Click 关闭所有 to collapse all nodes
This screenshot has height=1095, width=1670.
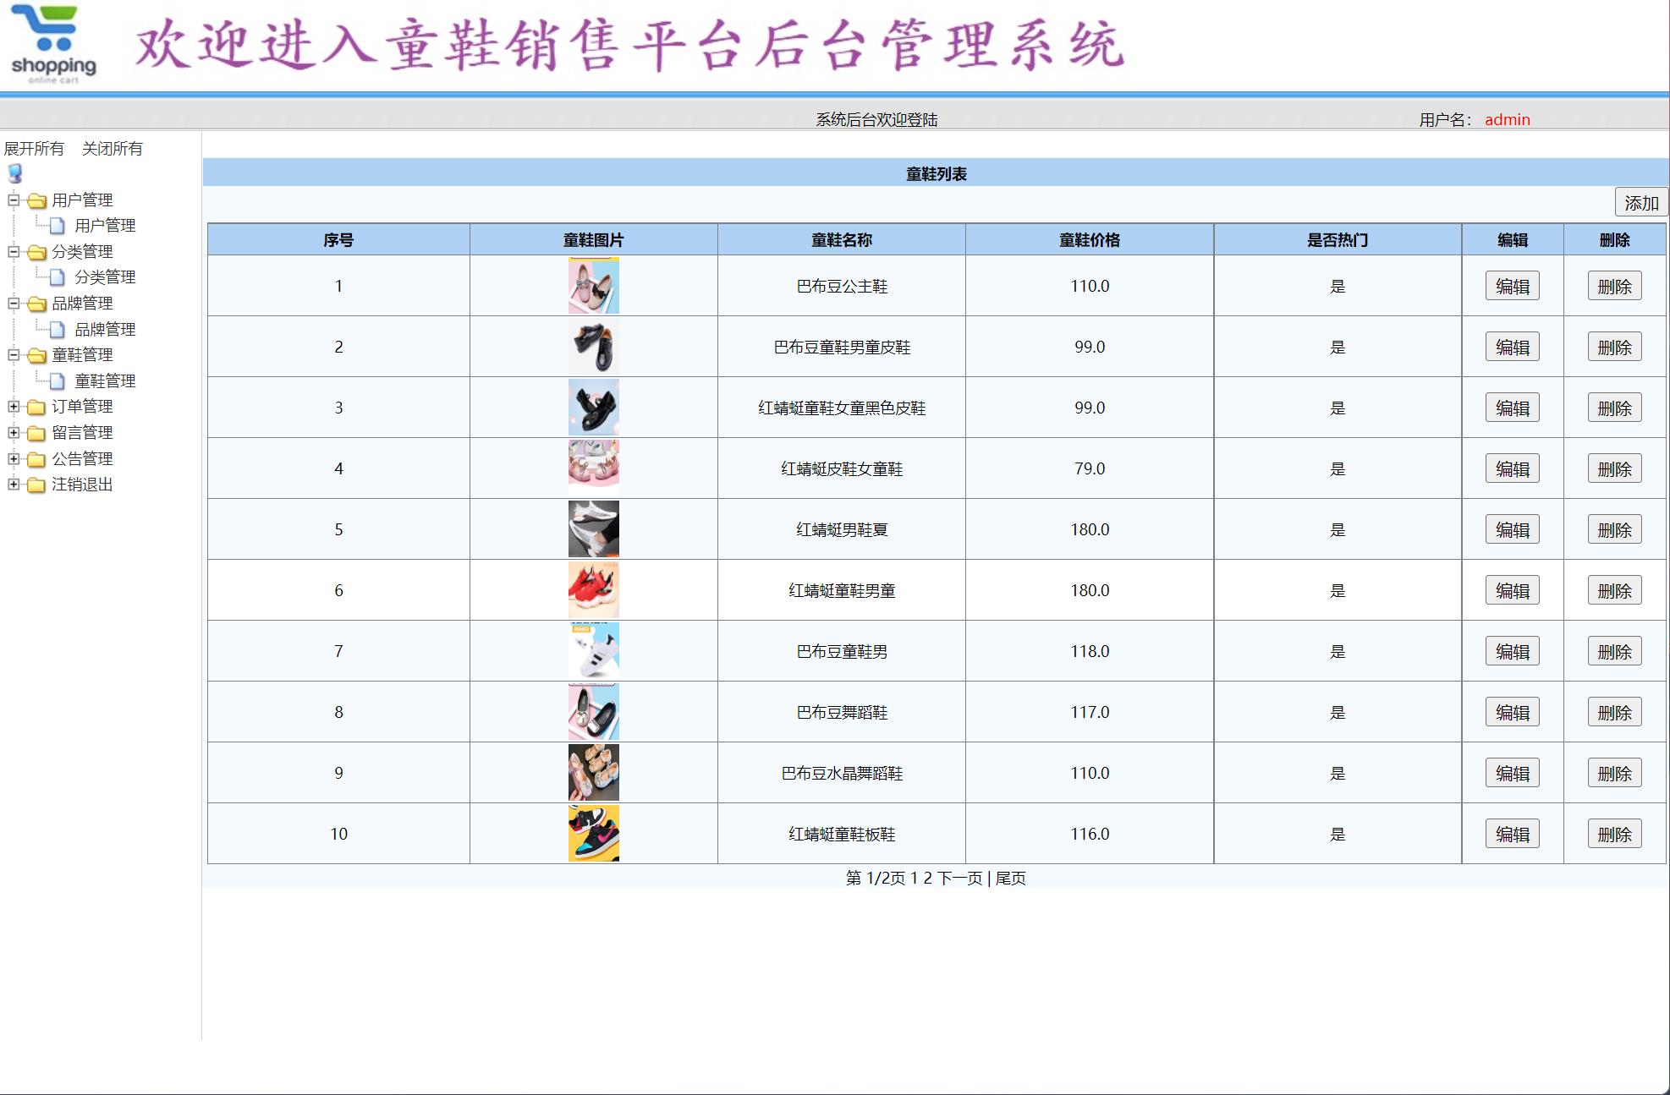click(x=113, y=149)
